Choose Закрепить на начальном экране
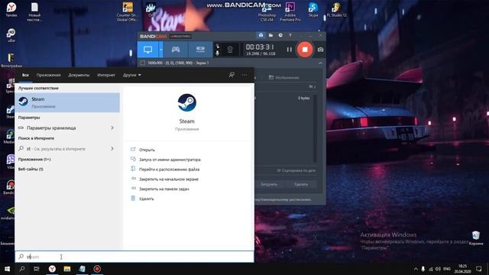This screenshot has width=489, height=275. 169,180
